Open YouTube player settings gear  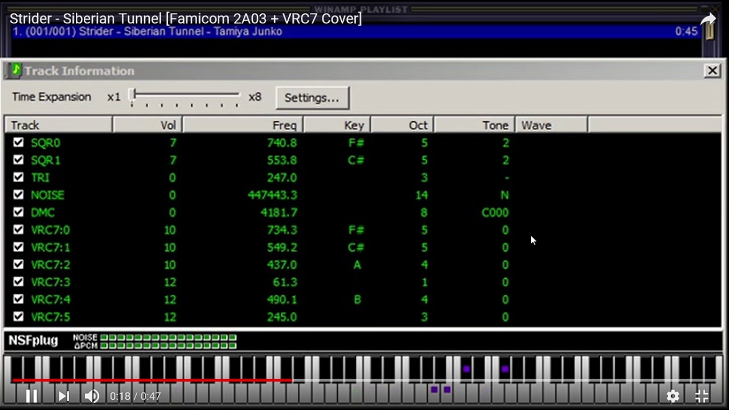[x=673, y=396]
